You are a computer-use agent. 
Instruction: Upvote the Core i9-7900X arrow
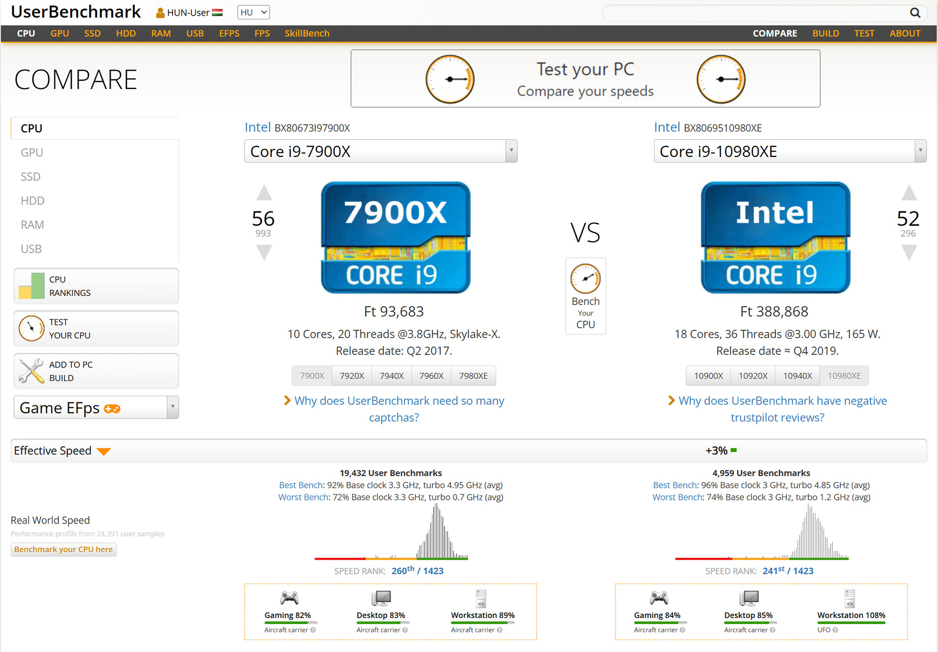264,193
